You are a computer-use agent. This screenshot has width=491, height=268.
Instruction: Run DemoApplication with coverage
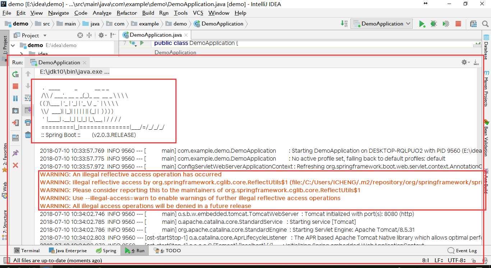446,24
